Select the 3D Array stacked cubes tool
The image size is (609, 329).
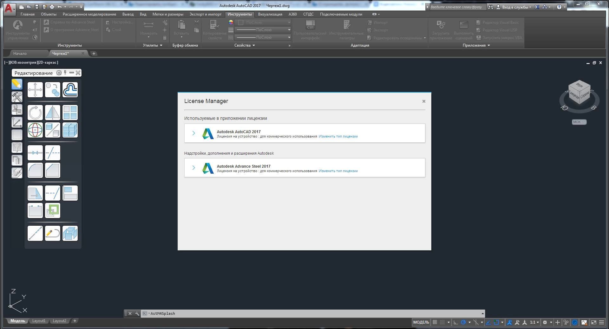coord(70,130)
